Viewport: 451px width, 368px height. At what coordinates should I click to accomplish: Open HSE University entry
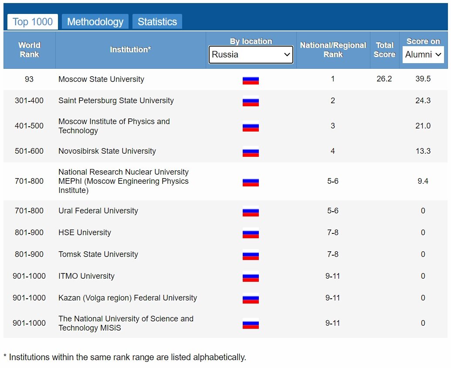click(85, 233)
